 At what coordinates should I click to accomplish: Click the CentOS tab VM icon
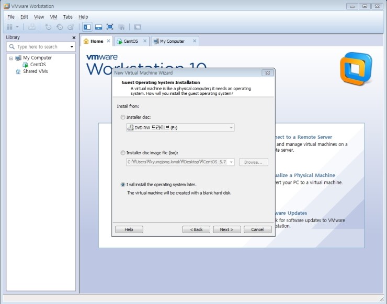119,41
